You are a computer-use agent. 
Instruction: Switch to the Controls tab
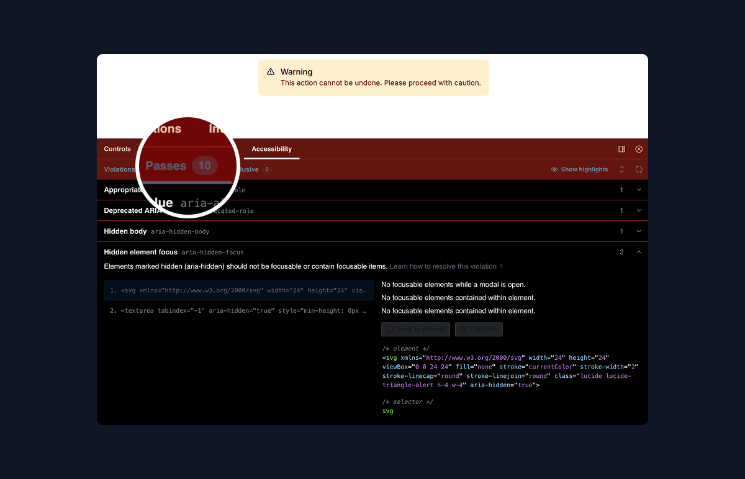click(117, 149)
